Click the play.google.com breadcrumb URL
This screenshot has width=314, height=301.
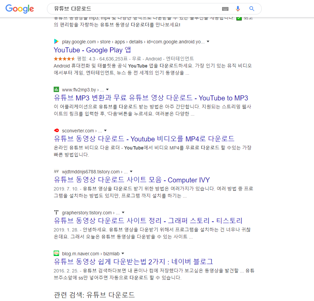coord(133,42)
